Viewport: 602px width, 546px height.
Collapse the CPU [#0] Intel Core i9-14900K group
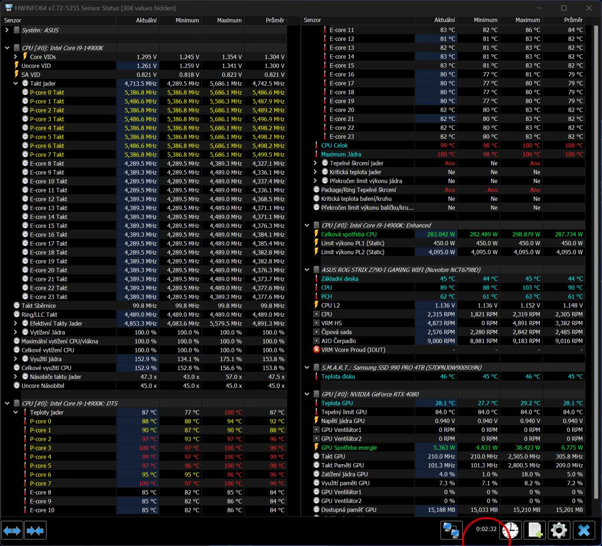(x=7, y=48)
